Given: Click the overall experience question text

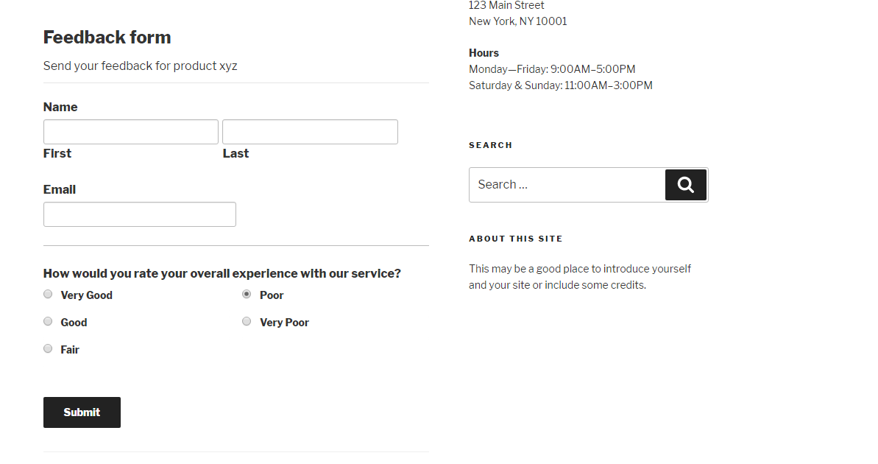Looking at the screenshot, I should click(222, 273).
